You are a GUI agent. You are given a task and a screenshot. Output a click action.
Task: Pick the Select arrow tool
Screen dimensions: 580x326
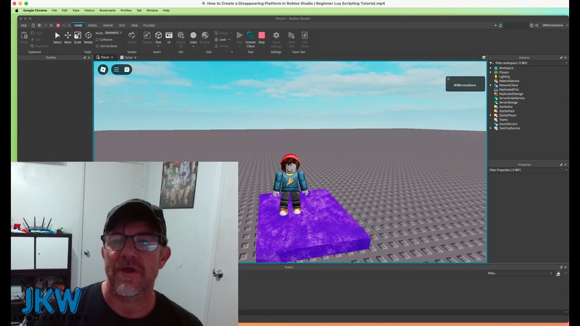(58, 38)
